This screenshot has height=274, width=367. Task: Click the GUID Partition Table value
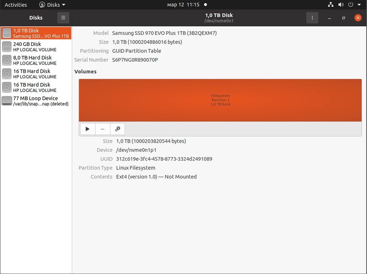coord(137,51)
